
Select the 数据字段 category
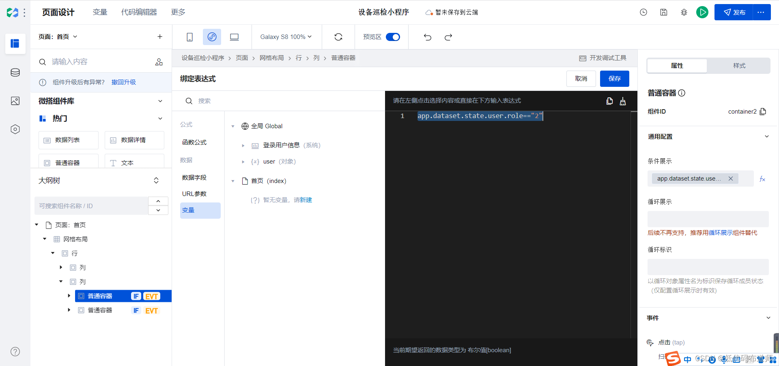[194, 178]
